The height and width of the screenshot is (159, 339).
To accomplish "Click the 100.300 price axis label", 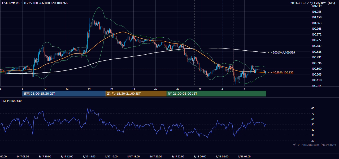I will point(316,69).
